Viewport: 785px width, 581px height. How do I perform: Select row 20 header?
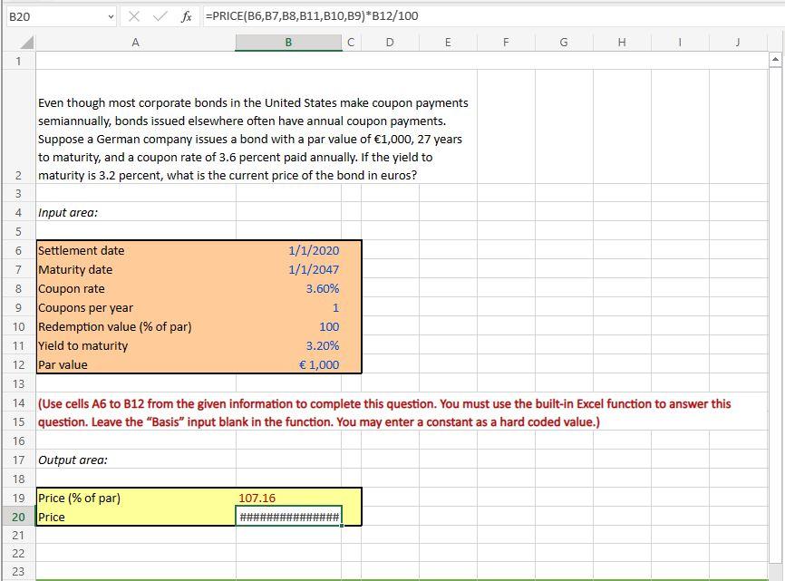[x=18, y=517]
